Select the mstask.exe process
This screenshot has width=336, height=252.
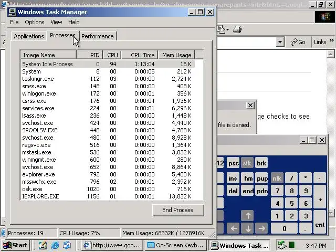108,152
